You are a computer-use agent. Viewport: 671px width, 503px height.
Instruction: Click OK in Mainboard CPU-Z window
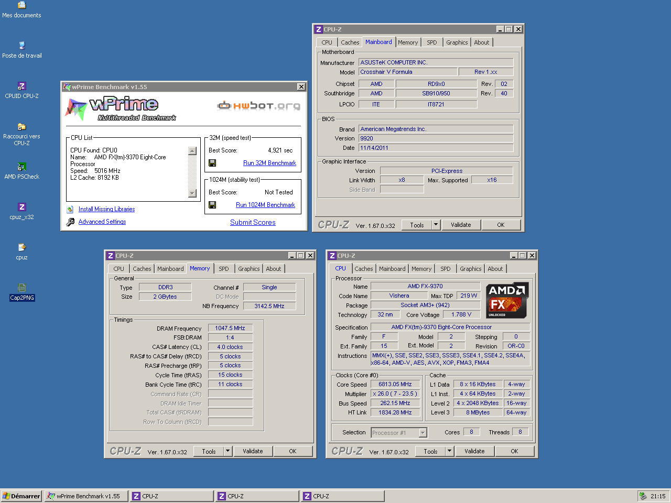click(x=501, y=225)
